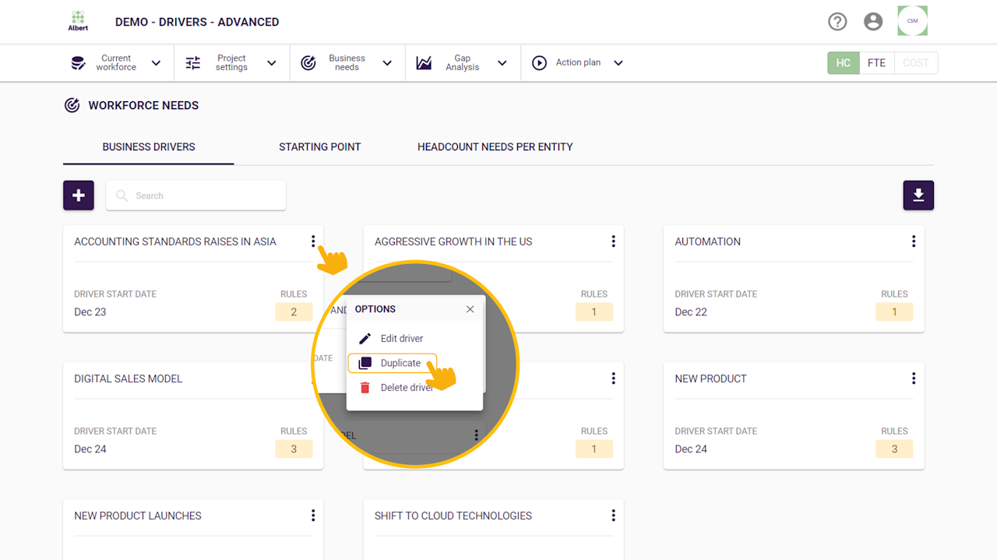Open the Headcount Needs Per Entity tab
Image resolution: width=997 pixels, height=560 pixels.
click(495, 146)
